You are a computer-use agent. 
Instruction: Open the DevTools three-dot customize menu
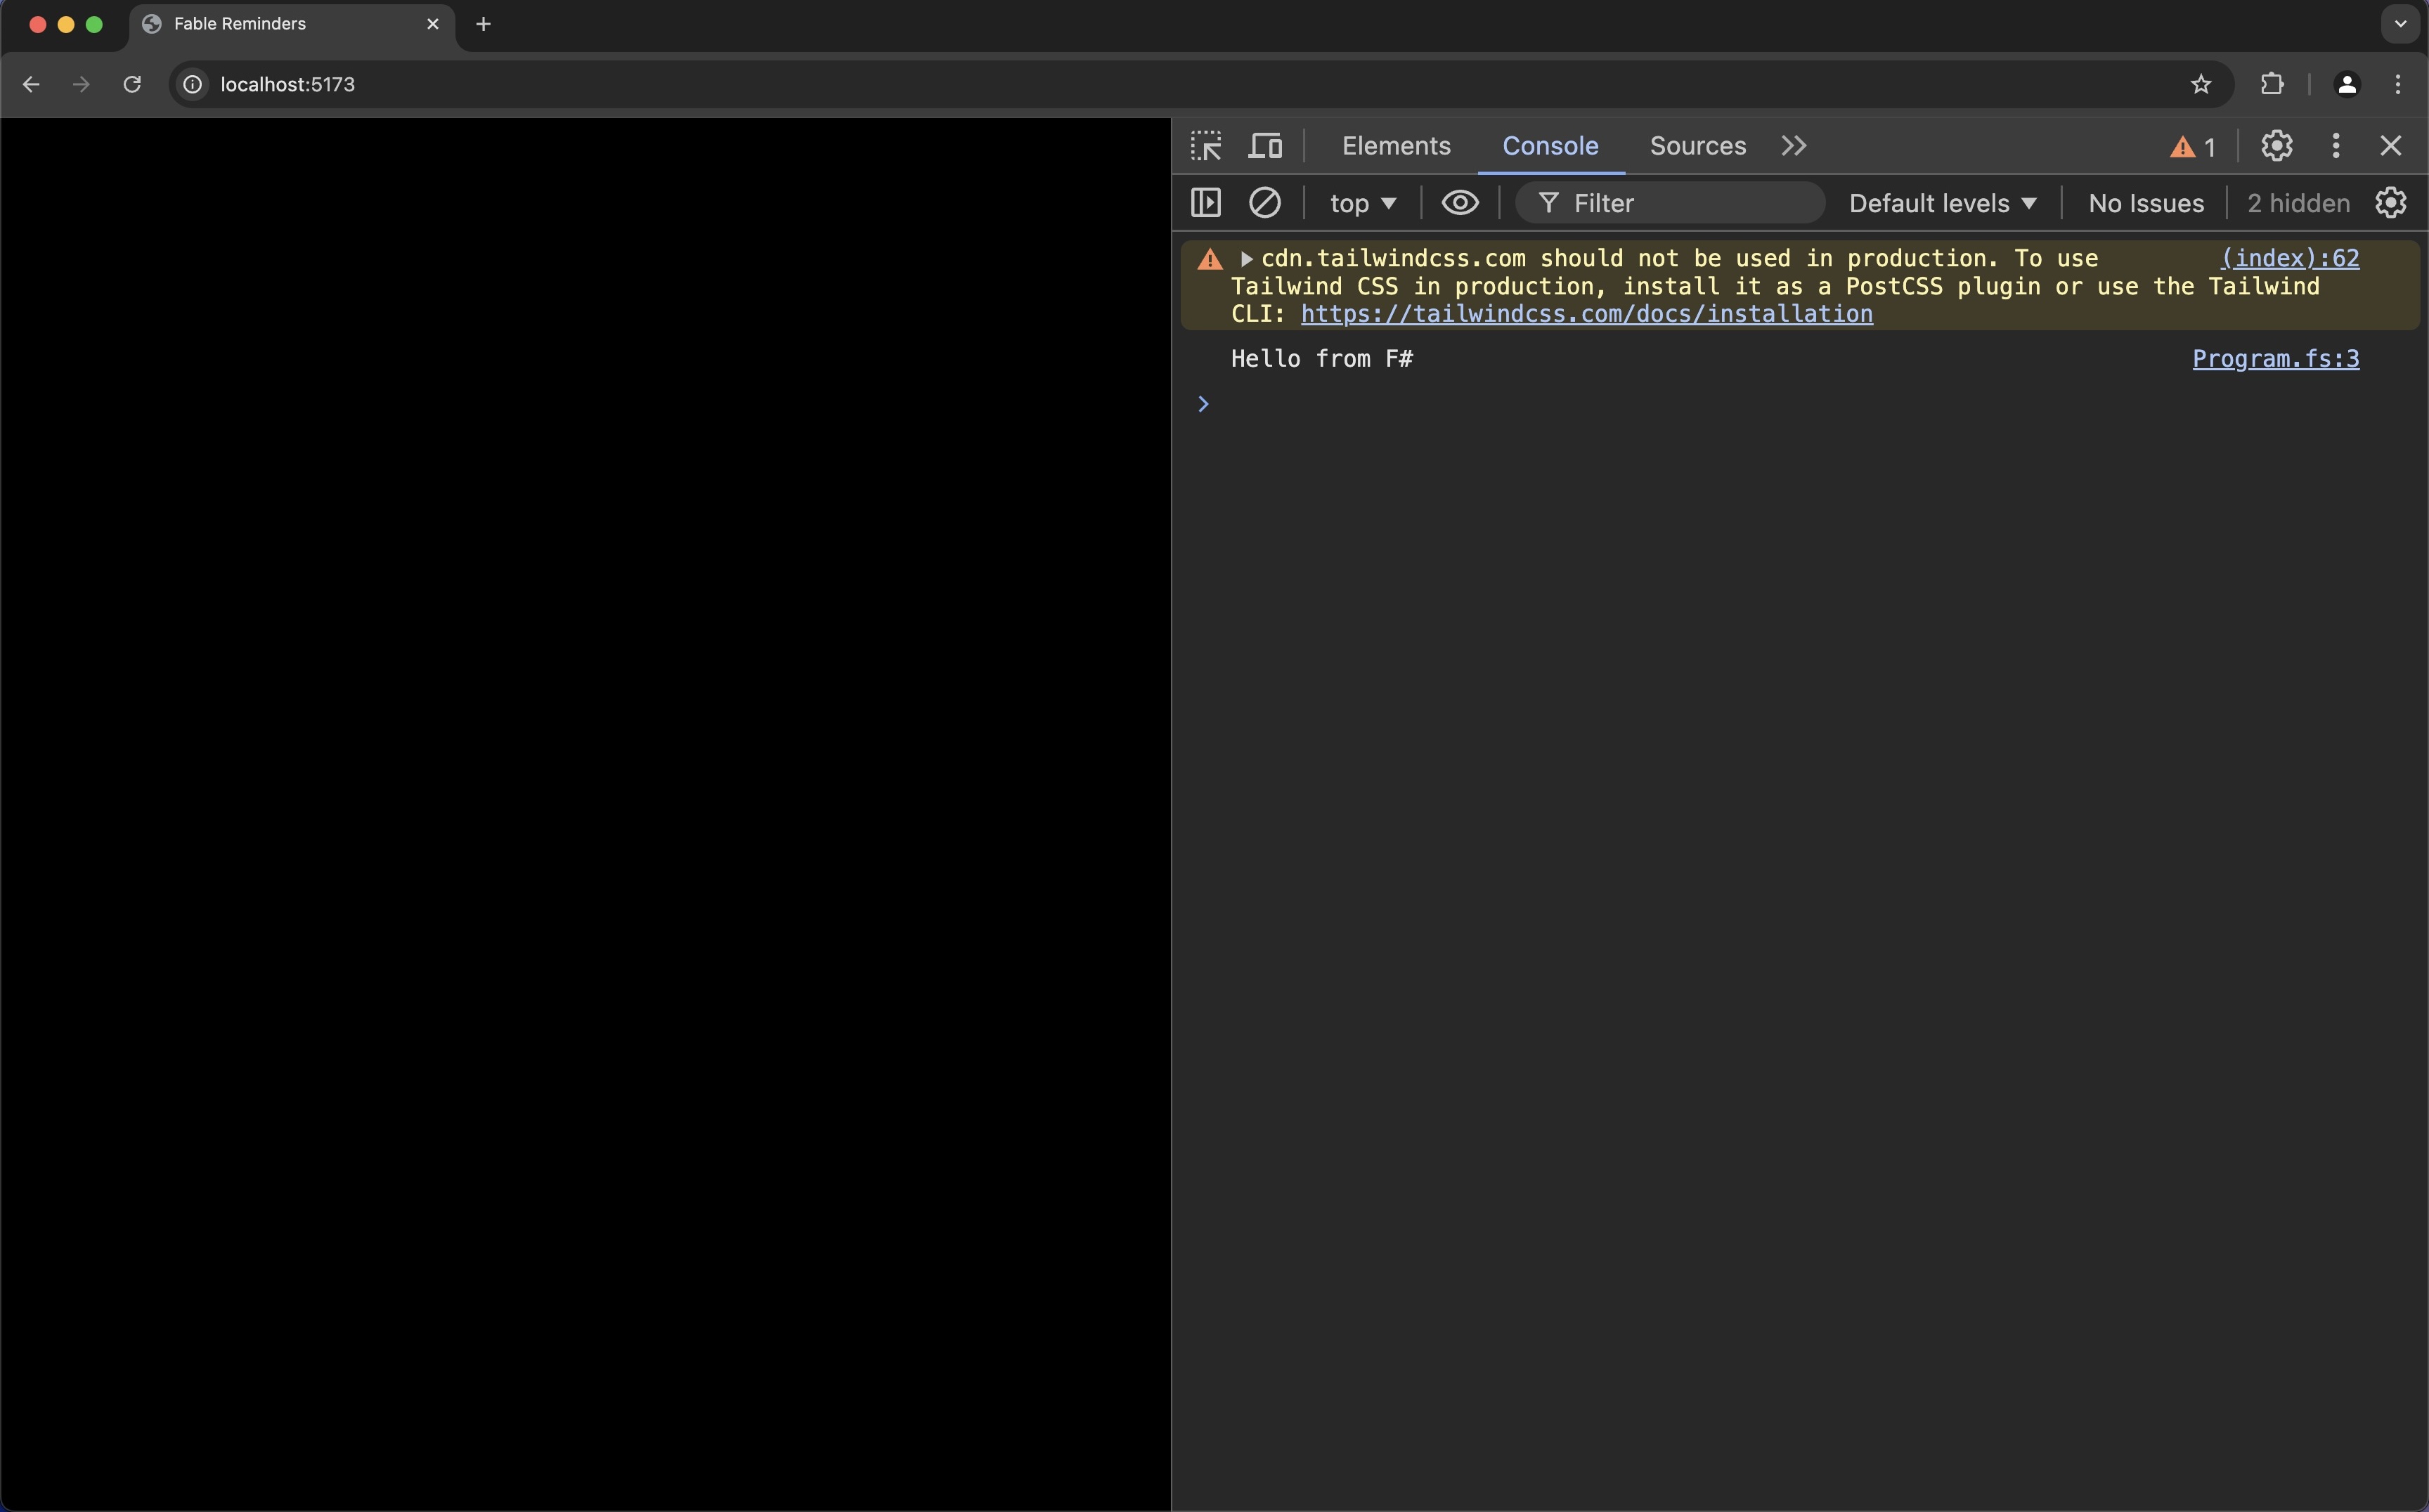2335,146
